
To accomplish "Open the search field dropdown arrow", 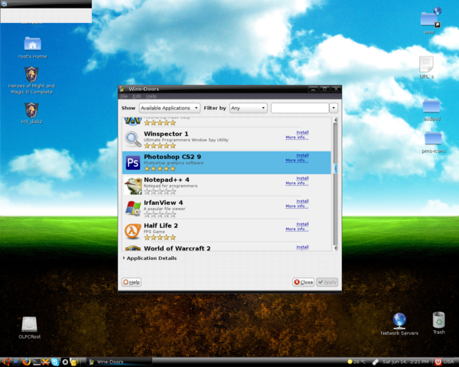I will point(334,108).
